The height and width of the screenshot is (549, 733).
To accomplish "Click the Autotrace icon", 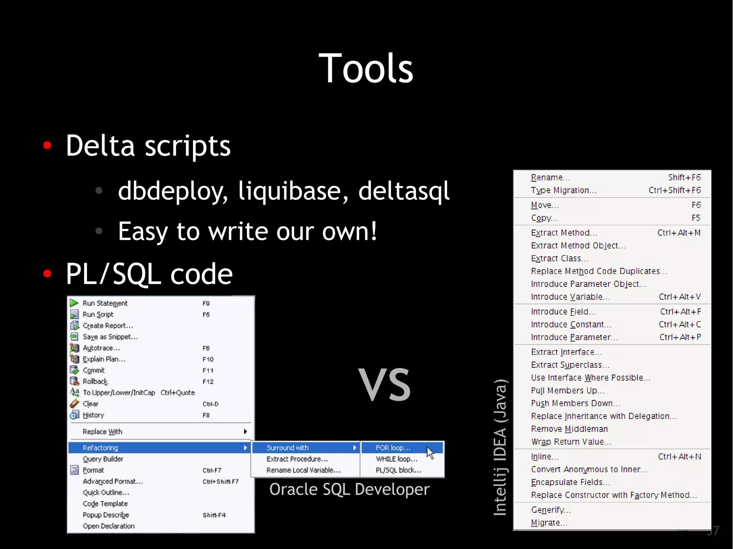I will pos(74,348).
